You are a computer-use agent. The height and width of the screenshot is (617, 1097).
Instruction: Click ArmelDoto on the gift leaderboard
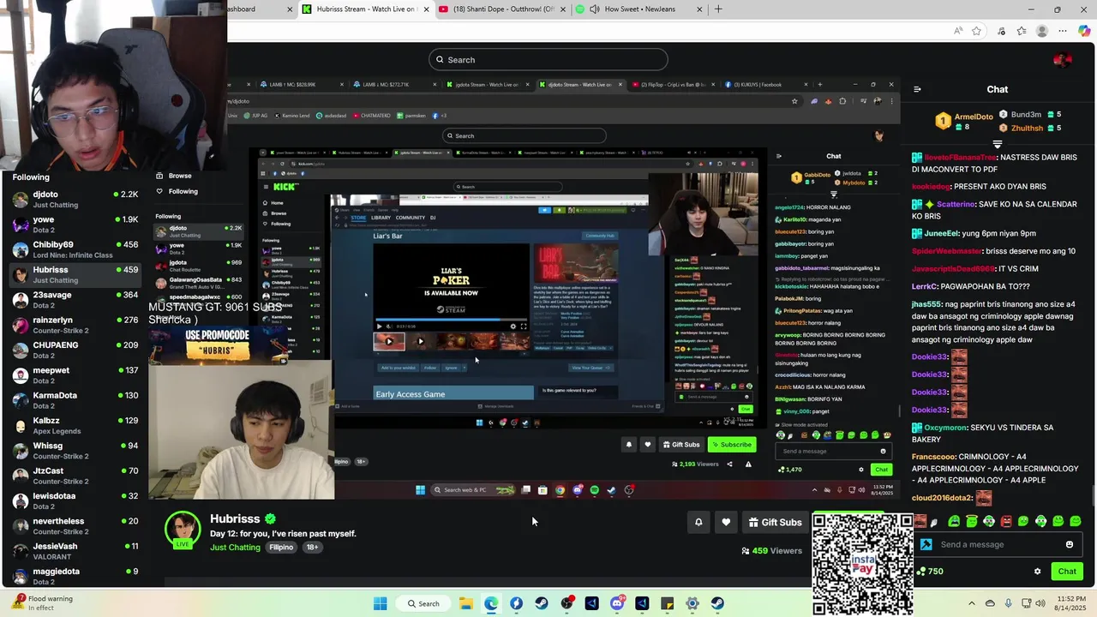click(973, 117)
